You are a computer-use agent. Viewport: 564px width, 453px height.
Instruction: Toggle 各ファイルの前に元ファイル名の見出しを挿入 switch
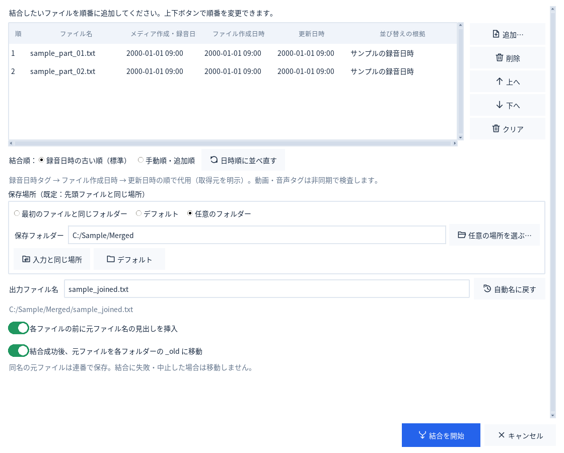pyautogui.click(x=18, y=328)
